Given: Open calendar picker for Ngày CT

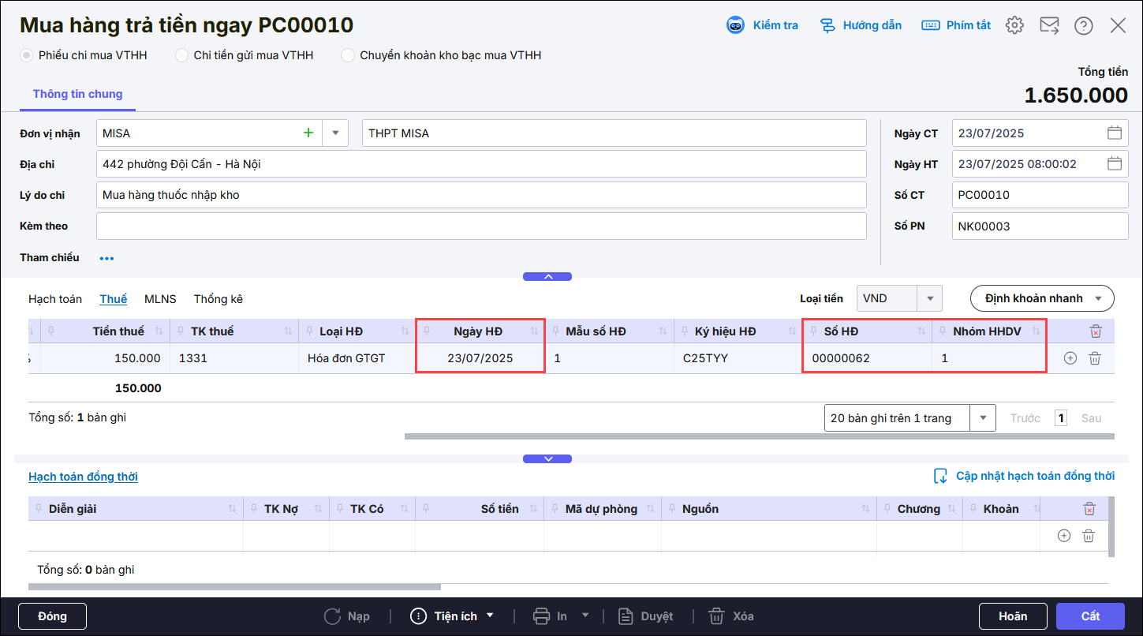Looking at the screenshot, I should click(x=1114, y=133).
